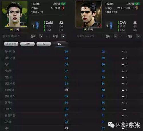Open the left 강화 dropdown arrow
The width and height of the screenshot is (143, 131).
click(x=41, y=36)
